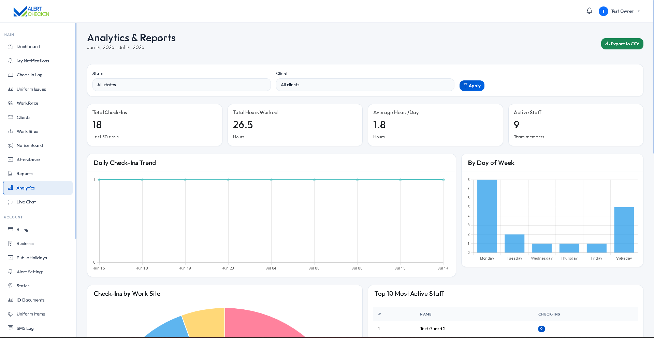Click the NAME column header
The width and height of the screenshot is (654, 338).
pyautogui.click(x=426, y=314)
